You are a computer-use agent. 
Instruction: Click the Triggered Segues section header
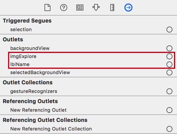pos(27,21)
